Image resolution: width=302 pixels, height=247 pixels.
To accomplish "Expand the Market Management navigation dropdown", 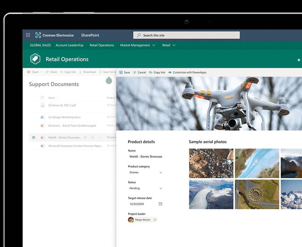I will click(153, 45).
